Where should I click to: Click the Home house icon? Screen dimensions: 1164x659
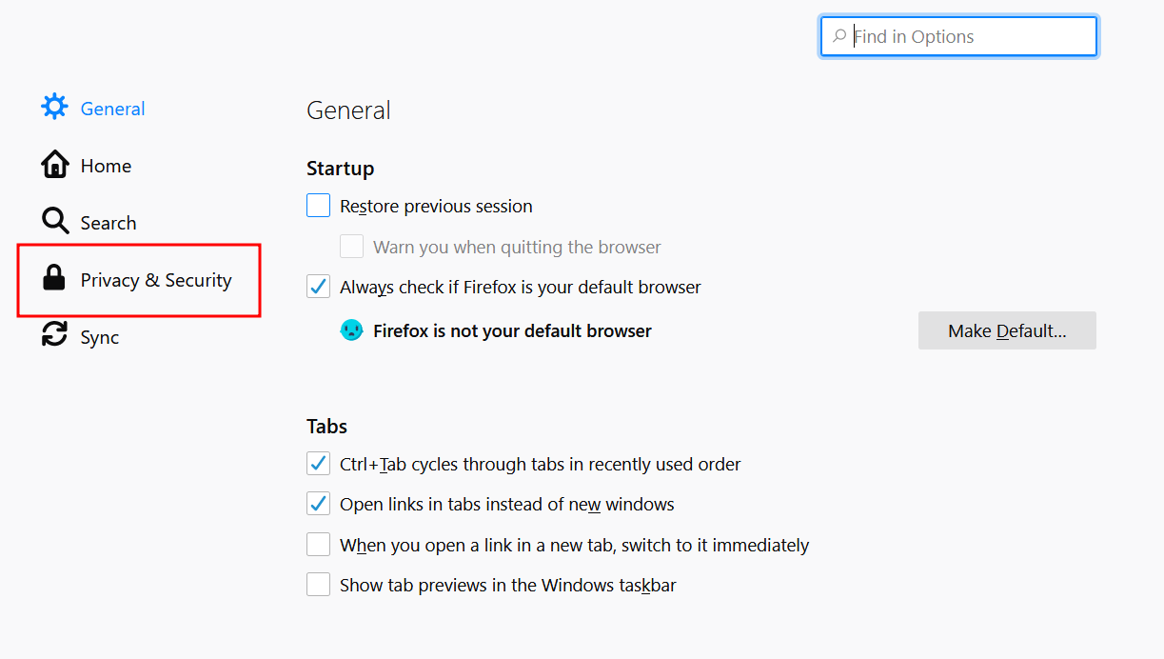(x=55, y=165)
